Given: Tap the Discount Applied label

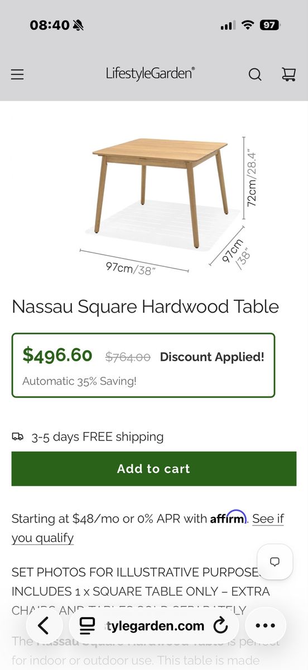Looking at the screenshot, I should click(x=212, y=357).
